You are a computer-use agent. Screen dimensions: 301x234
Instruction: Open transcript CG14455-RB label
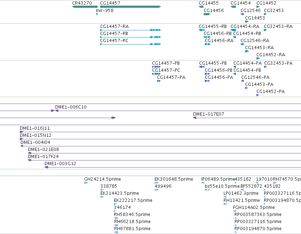click(213, 26)
